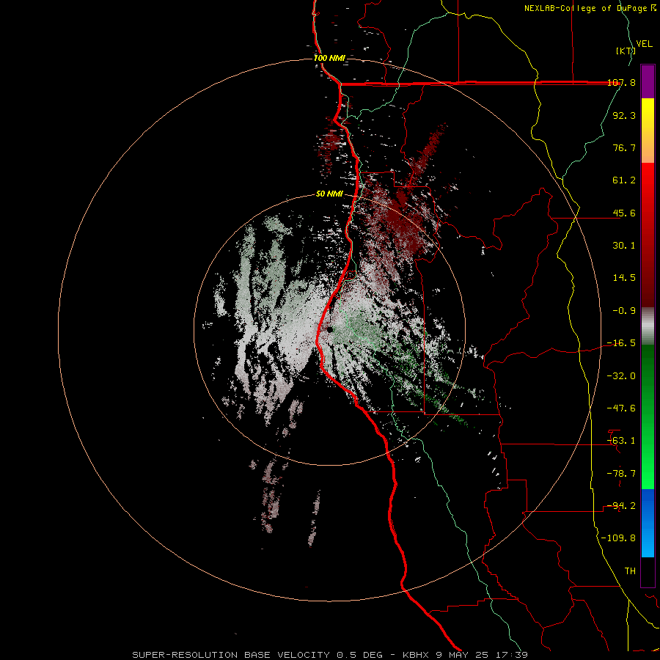Click the purple band of the color bar
Image resolution: width=660 pixels, height=660 pixels.
tap(648, 81)
